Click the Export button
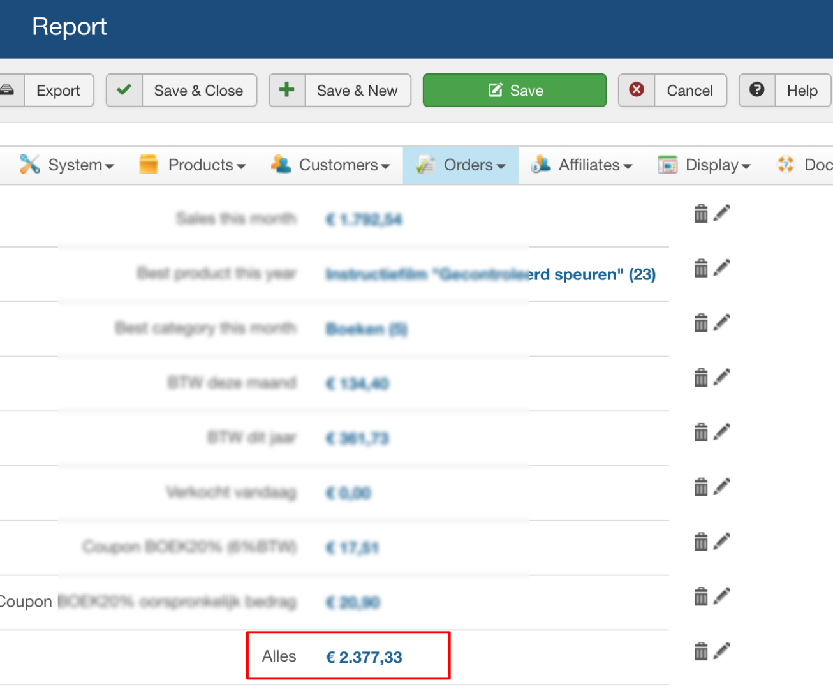This screenshot has width=833, height=689. [x=58, y=91]
